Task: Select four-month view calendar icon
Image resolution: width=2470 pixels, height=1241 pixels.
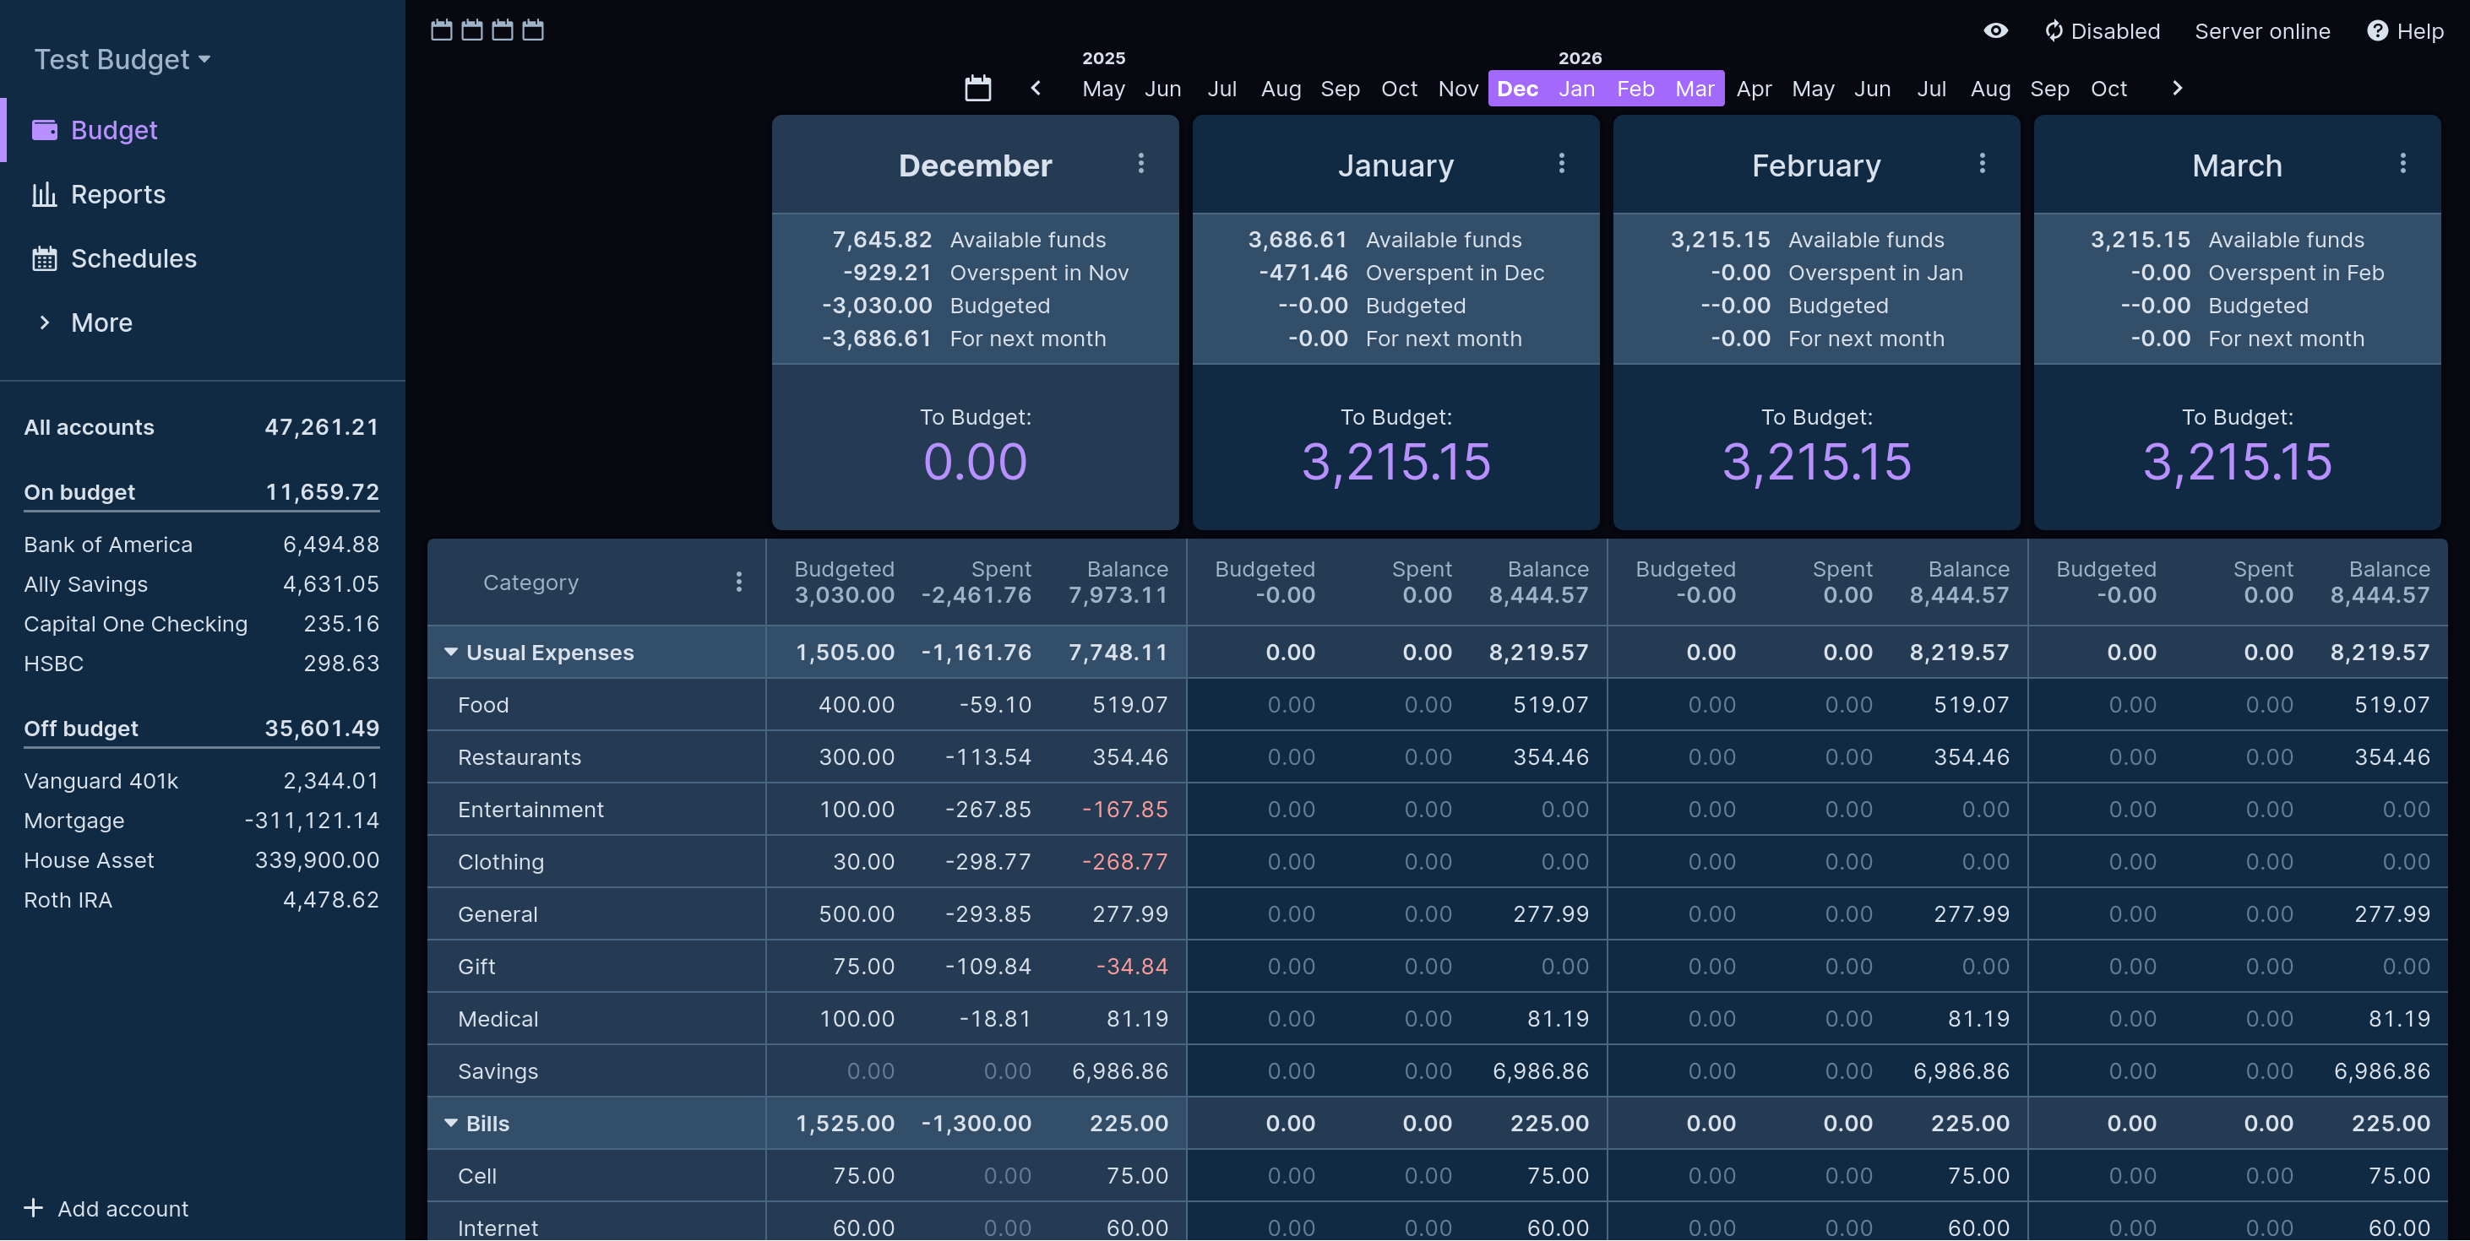Action: coord(533,30)
